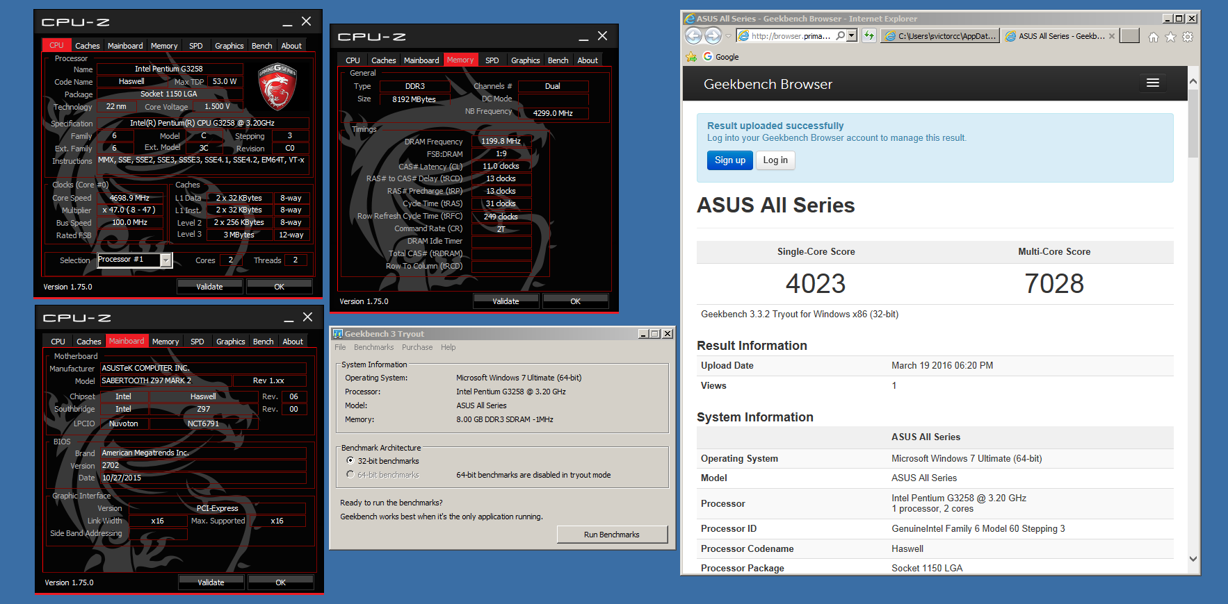Open the Geekbench Browser hamburger menu
1228x604 pixels.
coord(1152,83)
